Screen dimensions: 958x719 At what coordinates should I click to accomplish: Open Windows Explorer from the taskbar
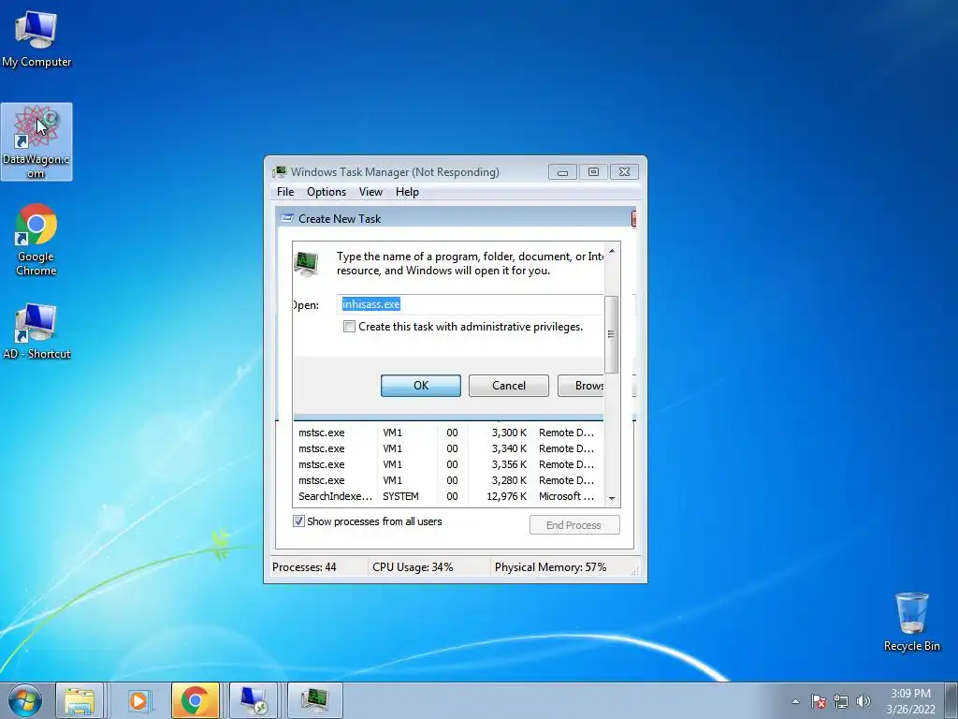tap(80, 700)
